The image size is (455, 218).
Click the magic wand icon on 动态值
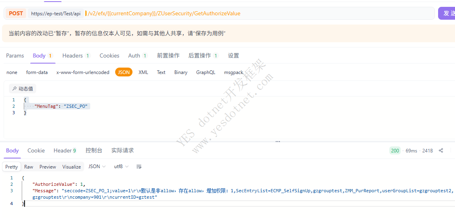pyautogui.click(x=14, y=89)
